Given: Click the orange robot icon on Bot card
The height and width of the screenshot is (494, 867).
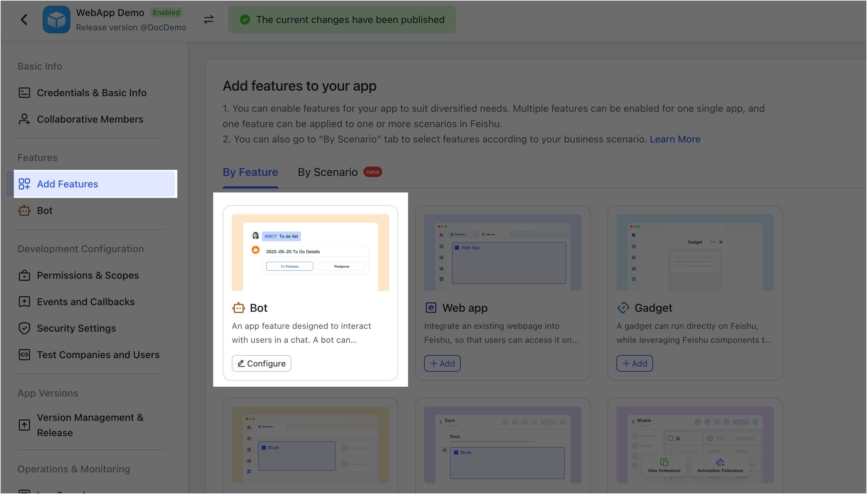Looking at the screenshot, I should (238, 308).
